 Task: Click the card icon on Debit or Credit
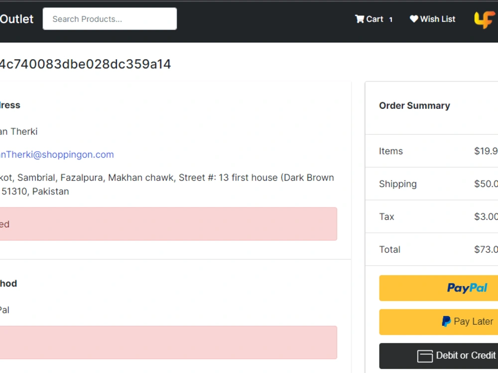click(425, 356)
